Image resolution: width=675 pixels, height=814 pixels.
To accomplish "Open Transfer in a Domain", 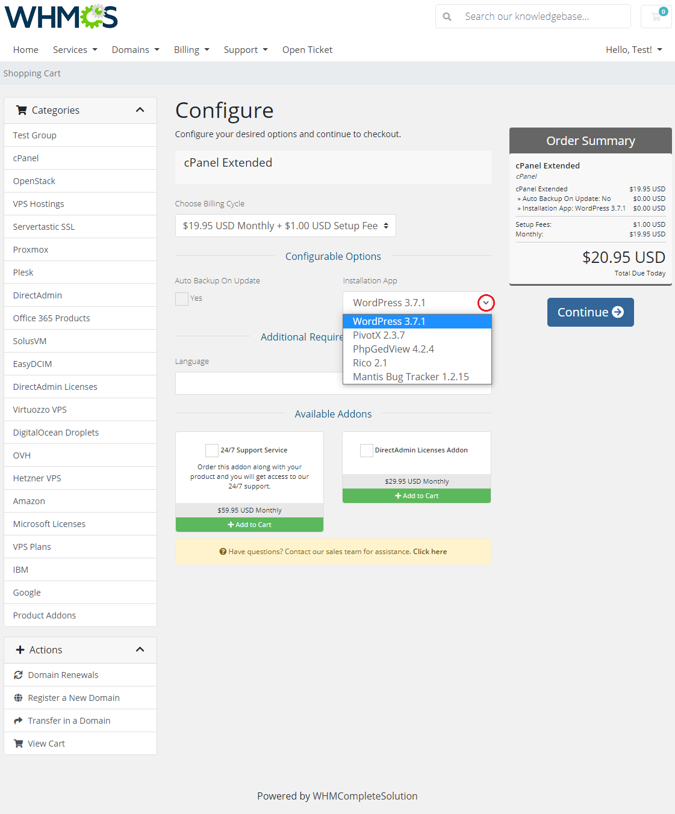I will pos(80,721).
